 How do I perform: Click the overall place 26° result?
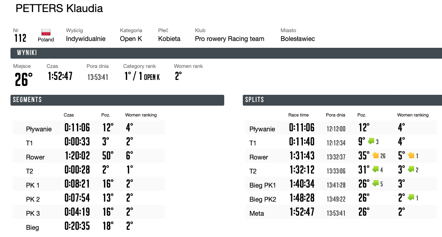(24, 79)
